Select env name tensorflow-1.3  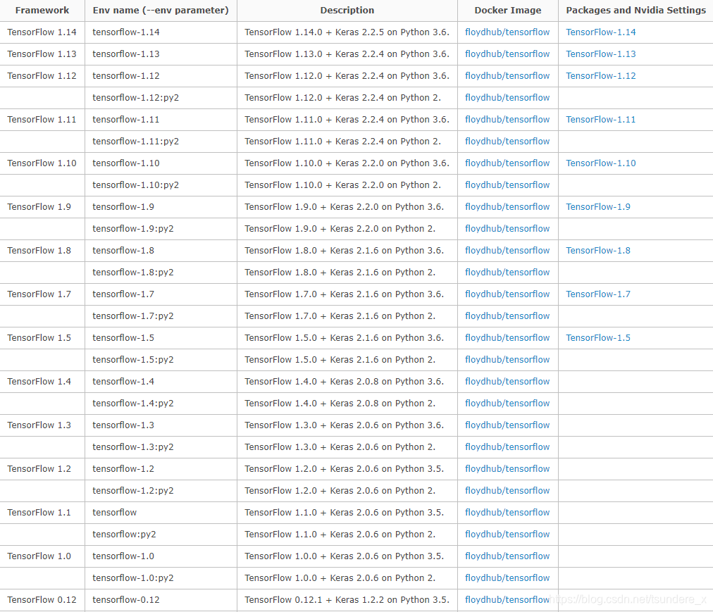123,425
